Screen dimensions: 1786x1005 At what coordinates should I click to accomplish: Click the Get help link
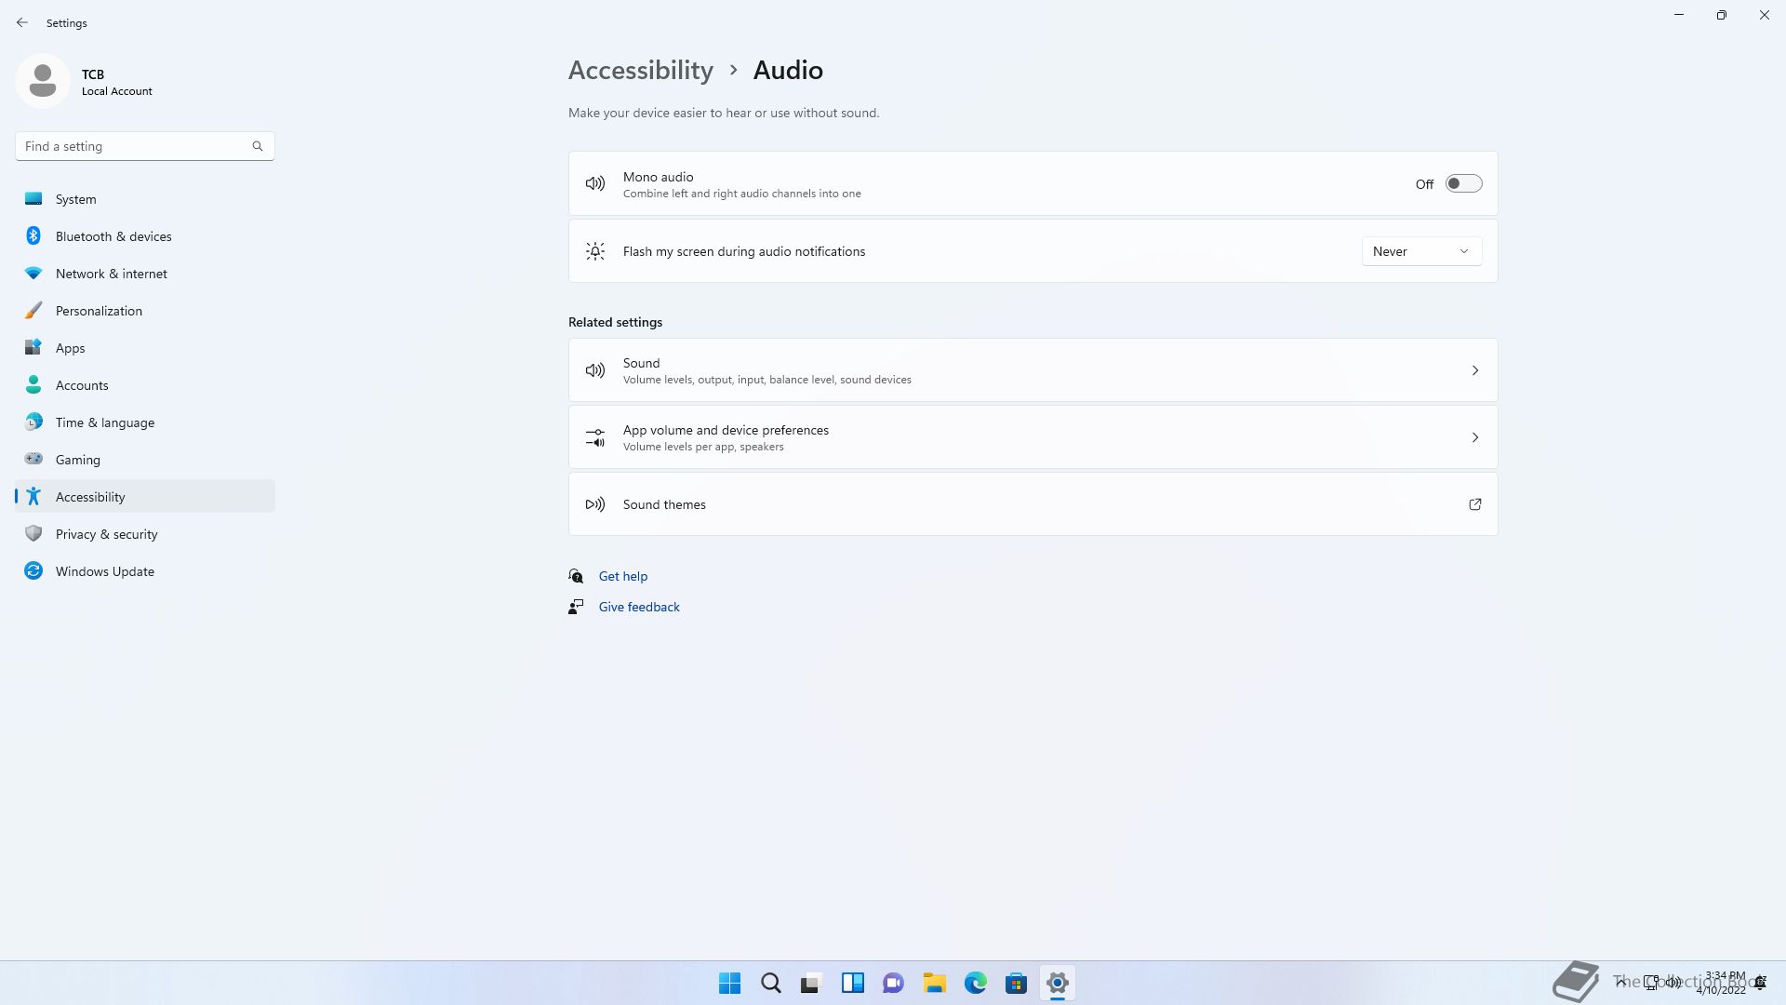623,576
